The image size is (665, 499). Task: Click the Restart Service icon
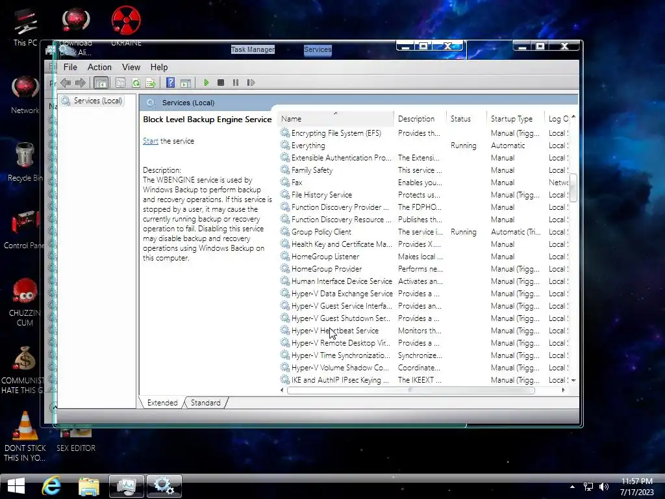(251, 83)
